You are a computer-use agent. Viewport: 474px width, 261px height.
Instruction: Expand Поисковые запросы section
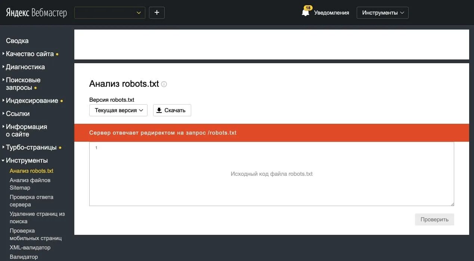(23, 84)
